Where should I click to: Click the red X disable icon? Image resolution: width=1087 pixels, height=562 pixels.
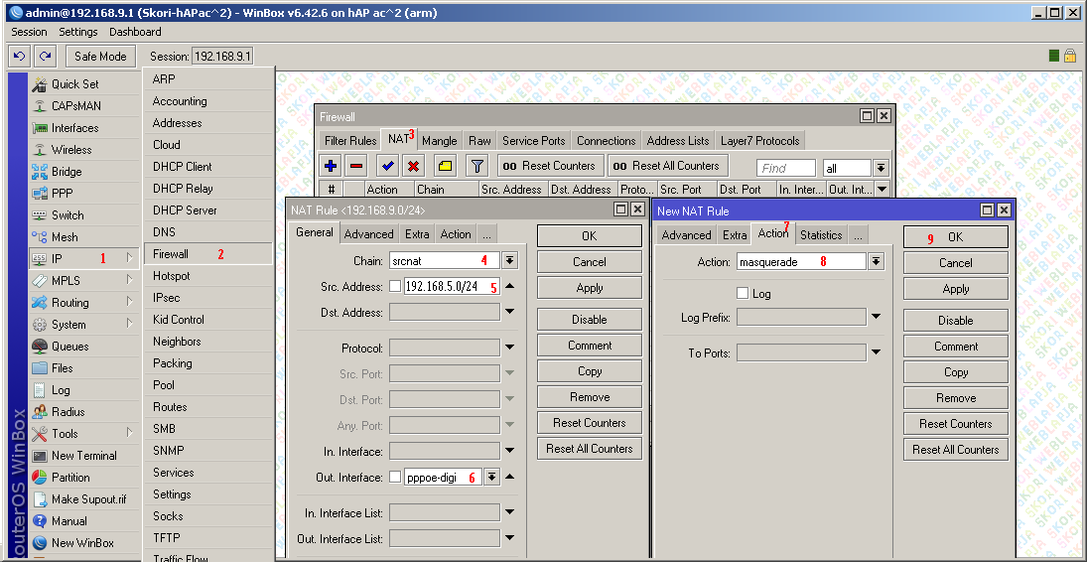pyautogui.click(x=413, y=166)
